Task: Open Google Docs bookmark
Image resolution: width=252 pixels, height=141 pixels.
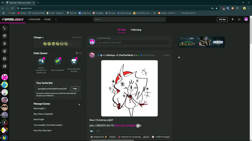Action: pos(85,13)
